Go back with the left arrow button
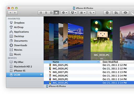Screen dimensions: 134x94 (x=10, y=13)
